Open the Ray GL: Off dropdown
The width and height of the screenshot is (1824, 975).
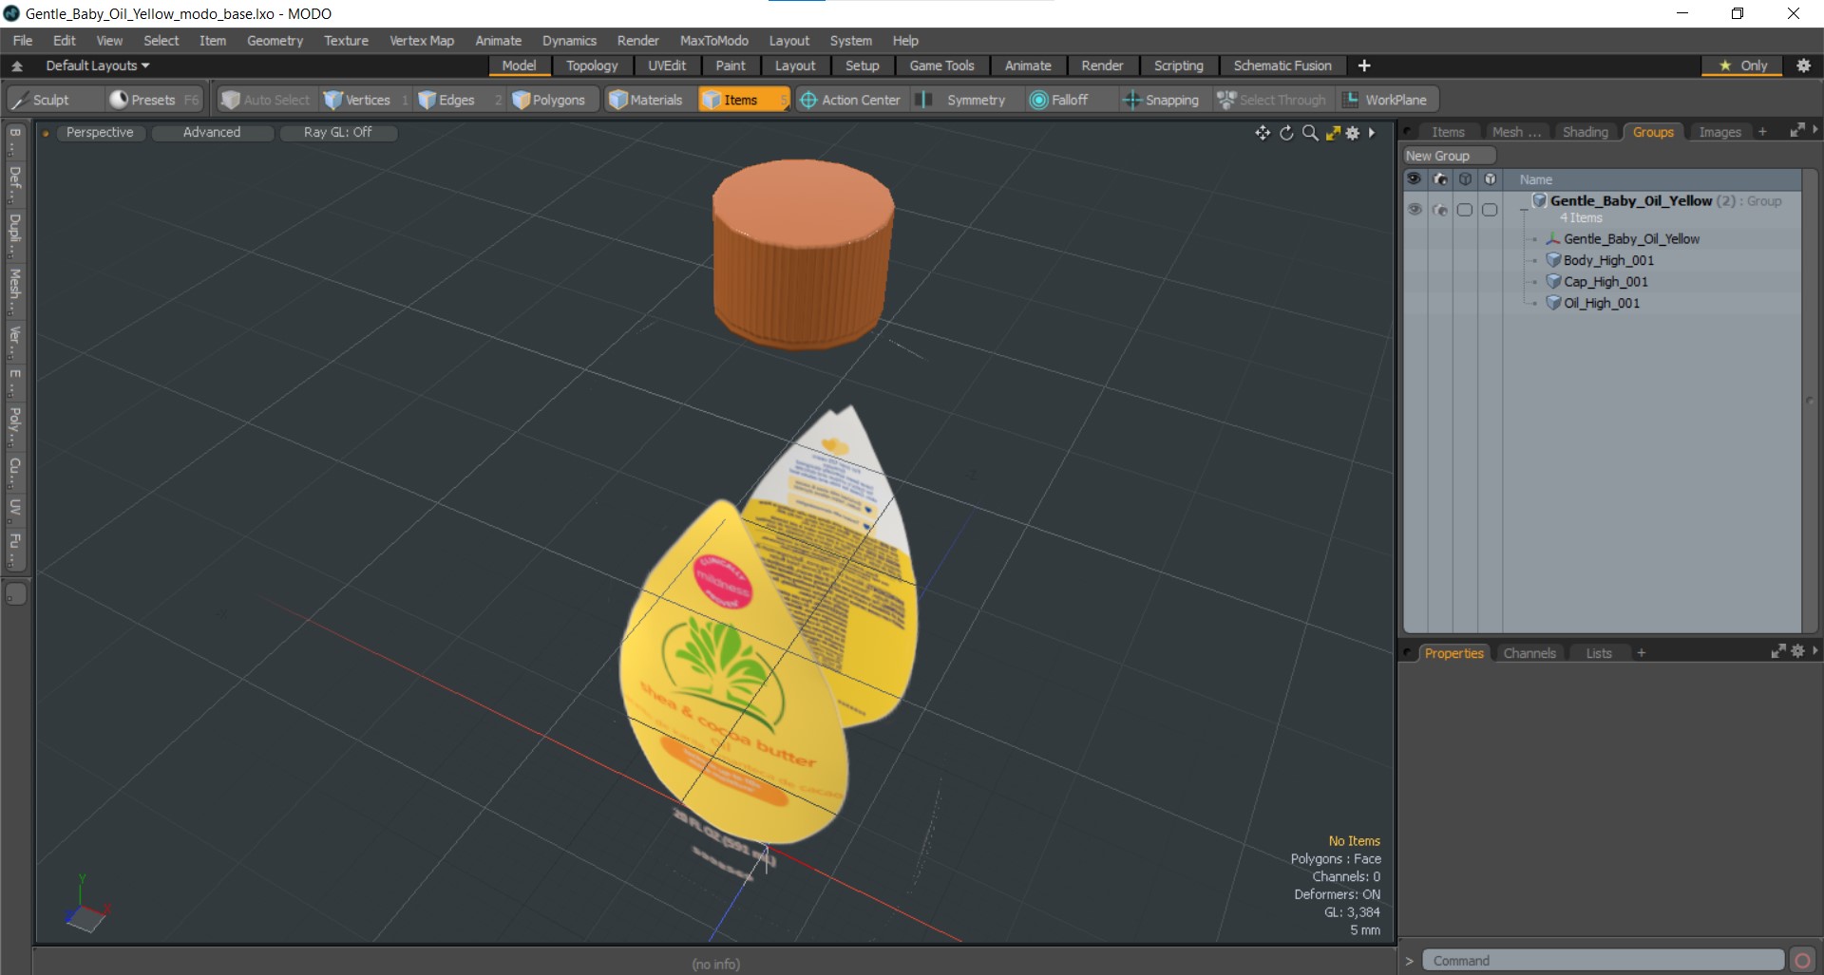[x=337, y=132]
